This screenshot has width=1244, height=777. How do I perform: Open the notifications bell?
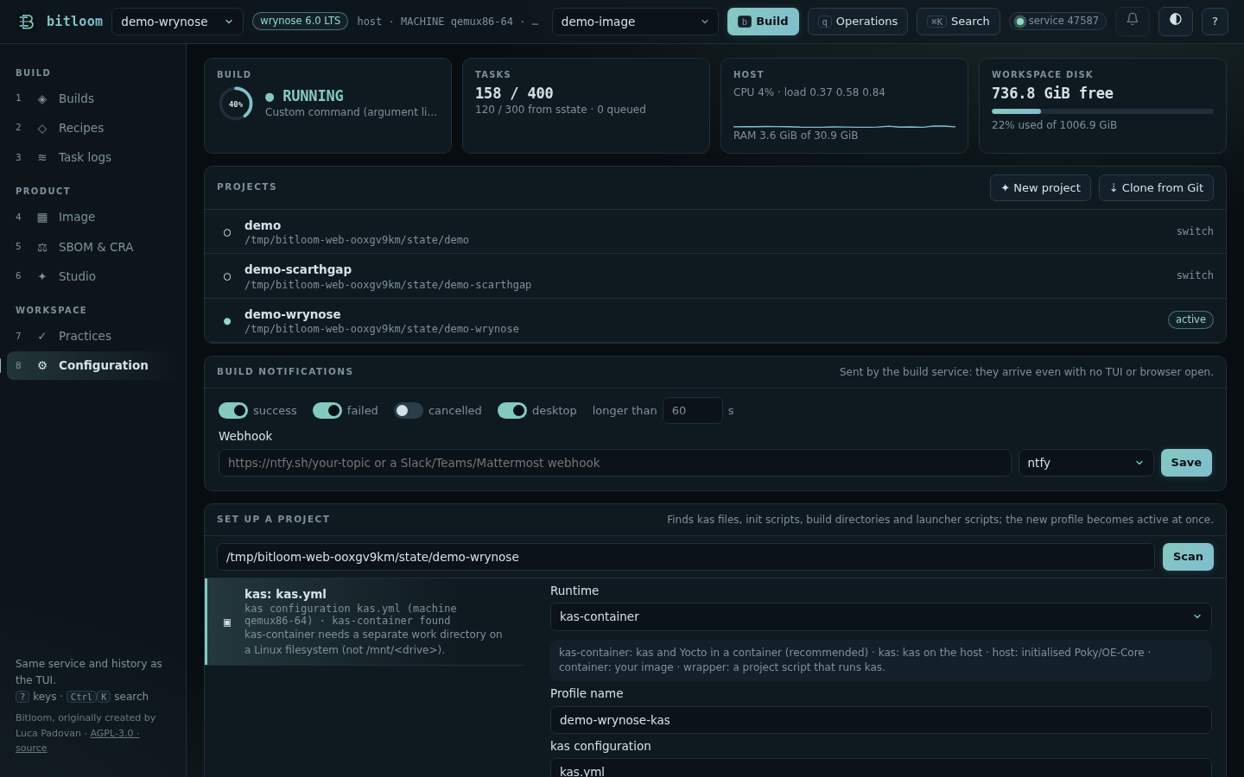(1133, 20)
